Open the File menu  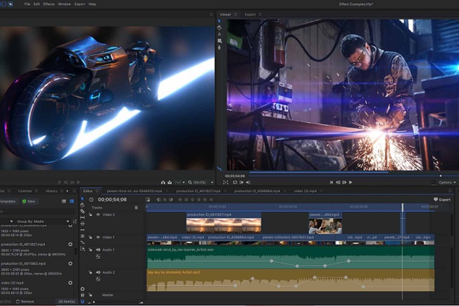point(27,4)
